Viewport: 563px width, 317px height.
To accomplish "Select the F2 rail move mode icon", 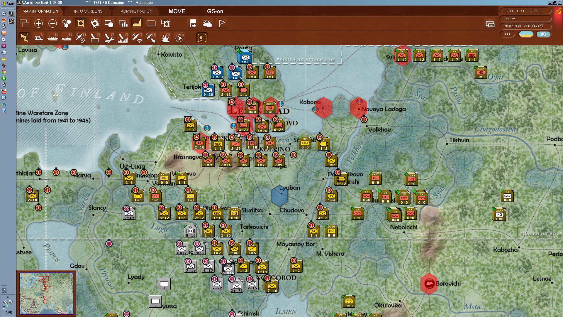I will (x=38, y=38).
